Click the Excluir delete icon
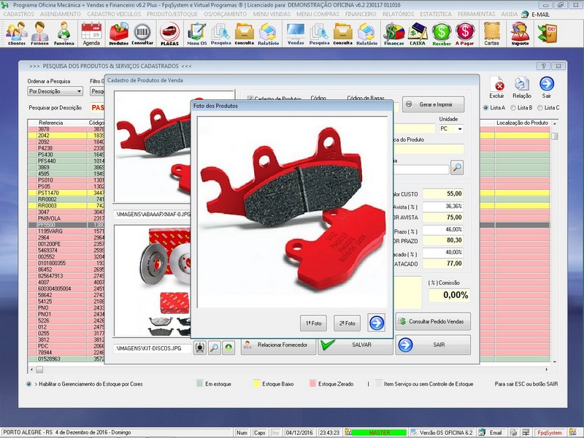The width and height of the screenshot is (584, 438). coord(496,88)
